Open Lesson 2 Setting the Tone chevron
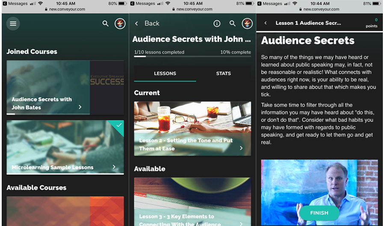This screenshot has height=226, width=385. coord(241,148)
